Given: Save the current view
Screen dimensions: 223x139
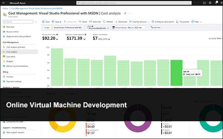Looking at the screenshot, I should pos(46,22).
